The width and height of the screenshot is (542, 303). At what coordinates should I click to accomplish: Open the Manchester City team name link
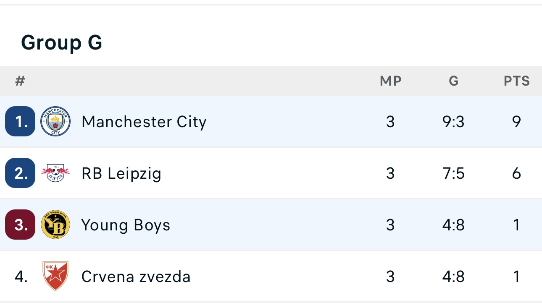144,122
